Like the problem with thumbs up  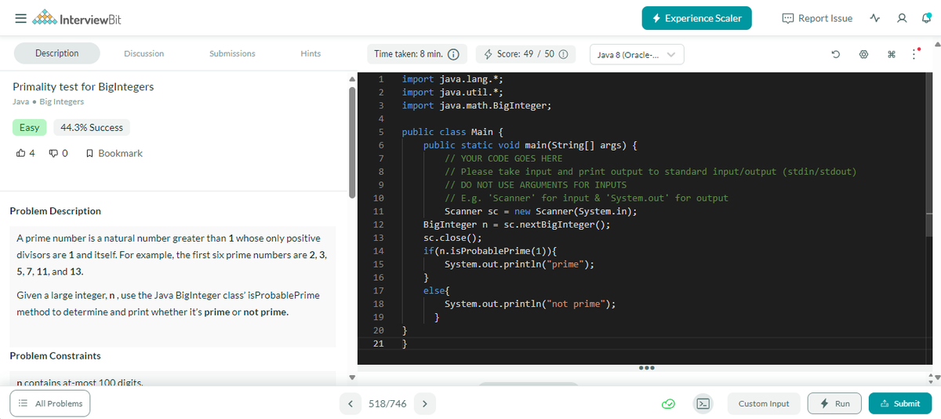click(x=20, y=153)
